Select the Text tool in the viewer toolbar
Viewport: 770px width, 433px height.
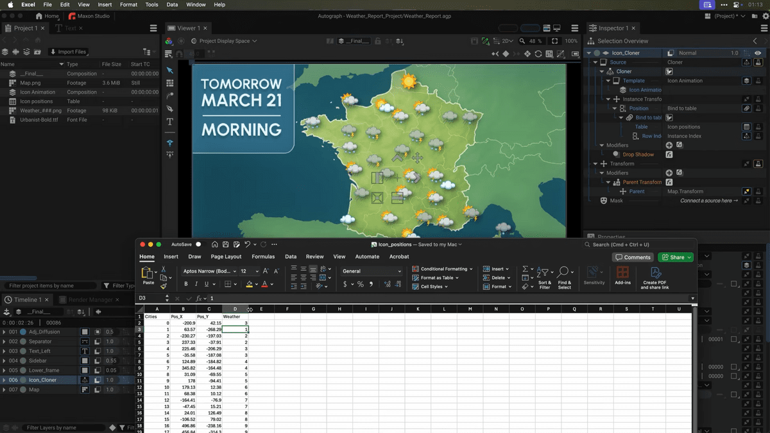170,121
